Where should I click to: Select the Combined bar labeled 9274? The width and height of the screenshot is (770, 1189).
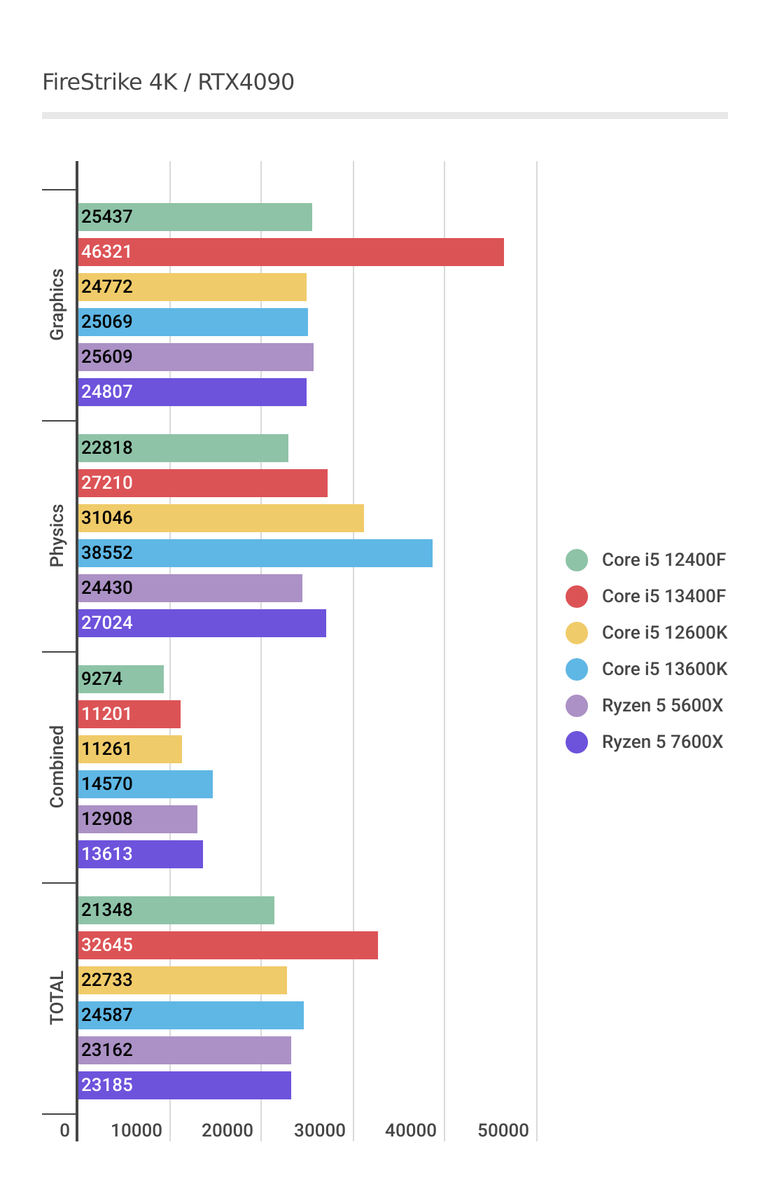pos(120,679)
